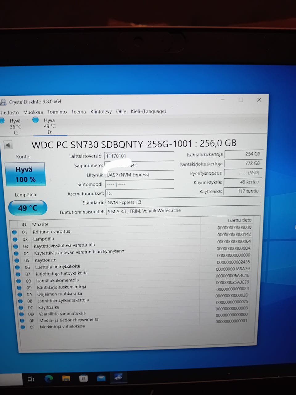Click the Laitteistoversio field showing 11170101
This screenshot has width=296, height=395.
139,156
